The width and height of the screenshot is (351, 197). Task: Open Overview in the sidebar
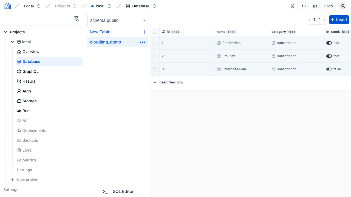[49, 52]
